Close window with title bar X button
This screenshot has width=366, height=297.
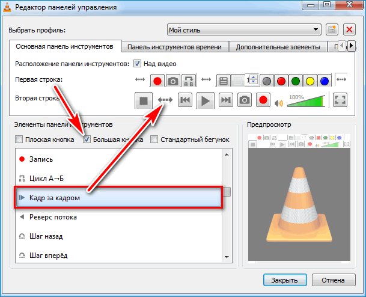coord(349,5)
